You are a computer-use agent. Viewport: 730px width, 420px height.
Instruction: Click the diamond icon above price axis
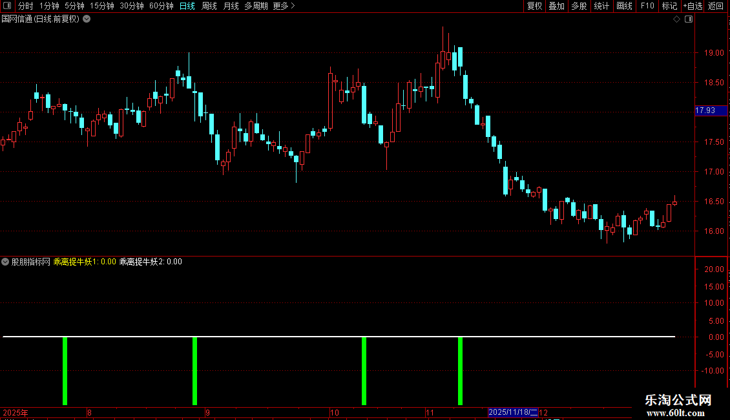[x=677, y=19]
